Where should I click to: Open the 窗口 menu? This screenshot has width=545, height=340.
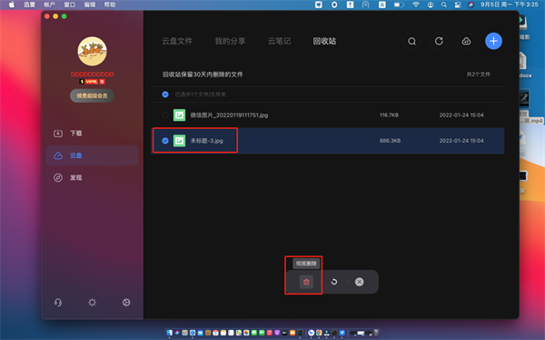[x=70, y=5]
